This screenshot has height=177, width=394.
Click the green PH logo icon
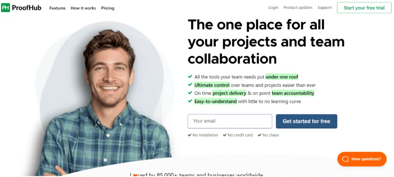coord(5,8)
